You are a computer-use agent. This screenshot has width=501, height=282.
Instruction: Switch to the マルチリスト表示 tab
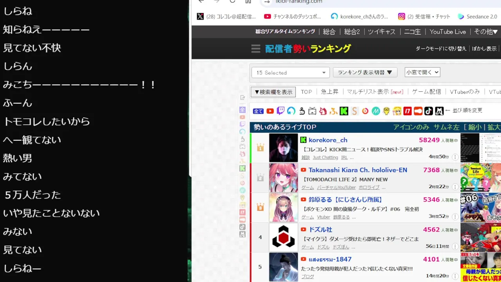(375, 92)
